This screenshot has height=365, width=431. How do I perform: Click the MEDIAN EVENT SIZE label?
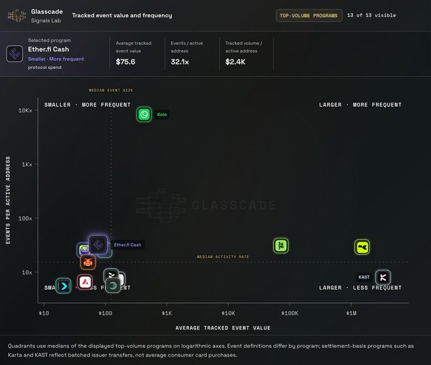(111, 90)
